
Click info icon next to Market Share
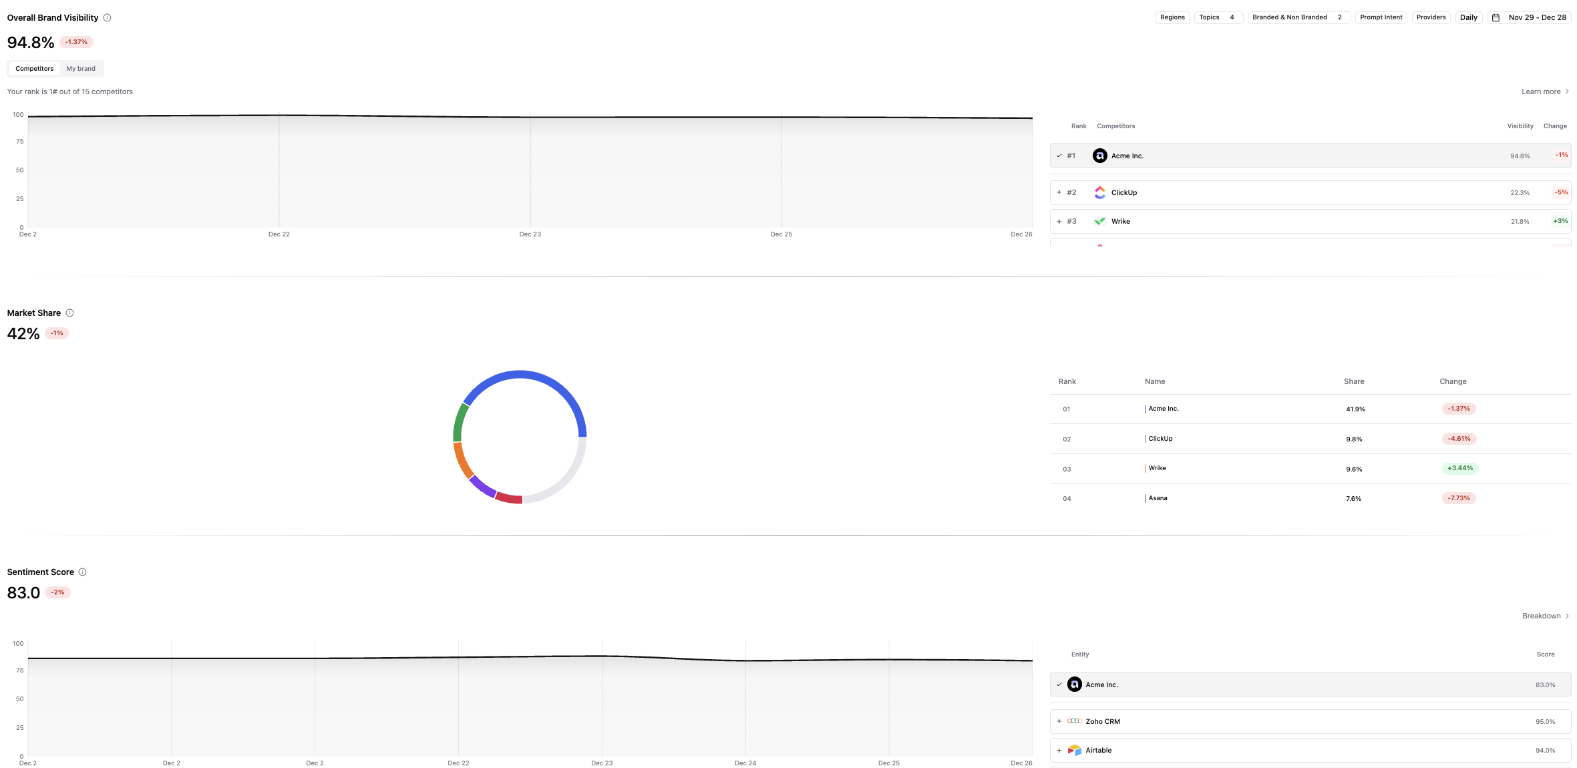(69, 313)
